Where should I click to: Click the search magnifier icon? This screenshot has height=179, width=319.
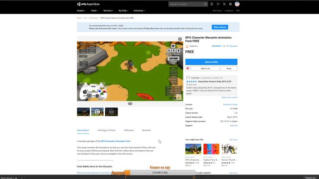tap(205, 4)
